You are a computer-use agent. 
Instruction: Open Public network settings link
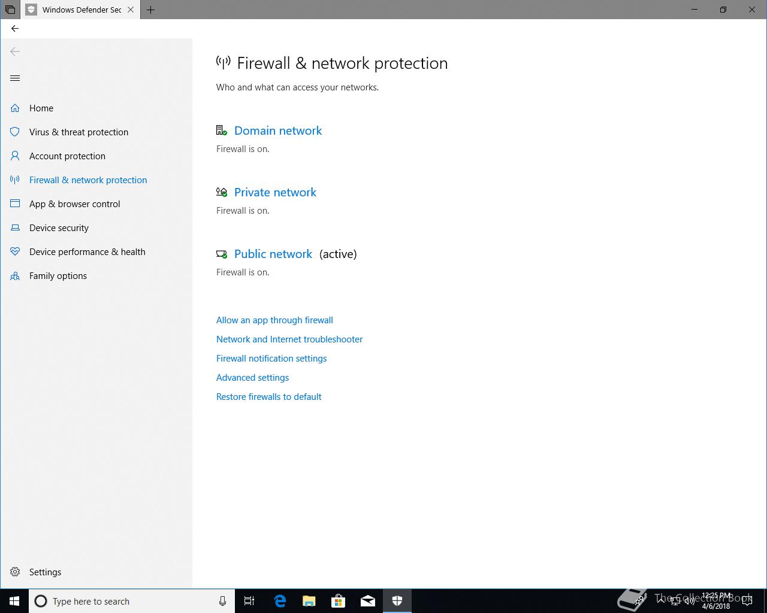pos(273,254)
